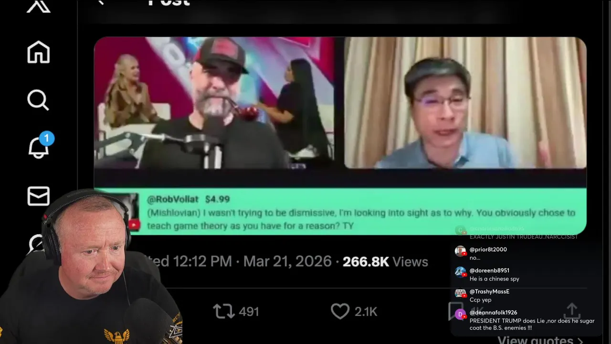611x344 pixels.
Task: Expand View quotes chevron arrow
Action: click(x=580, y=341)
